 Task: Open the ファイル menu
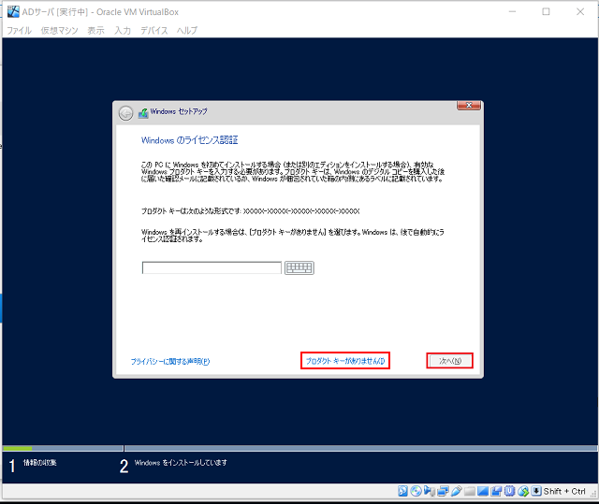[19, 31]
